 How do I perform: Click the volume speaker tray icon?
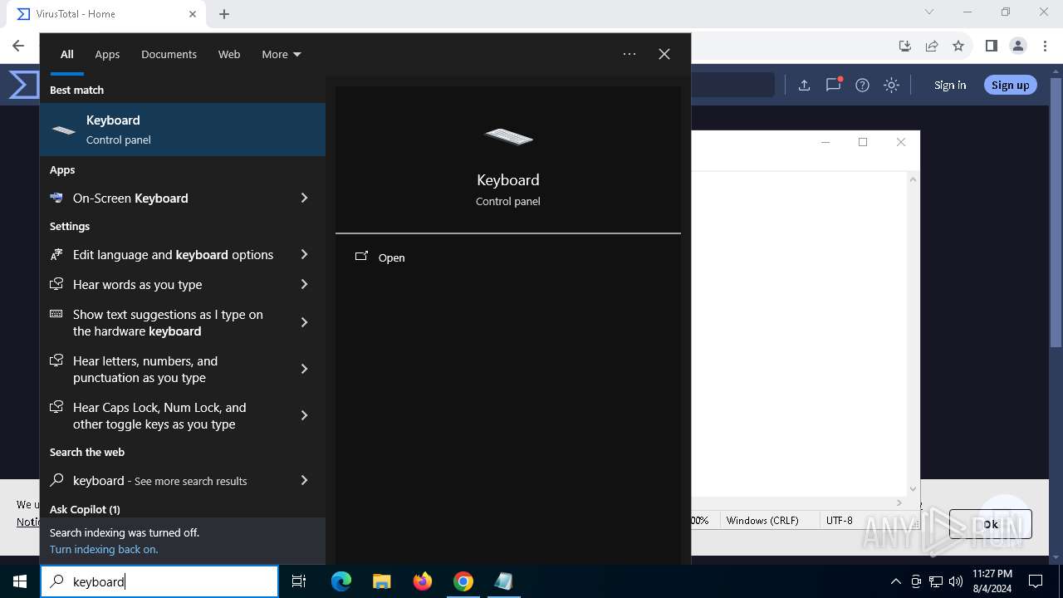(956, 581)
